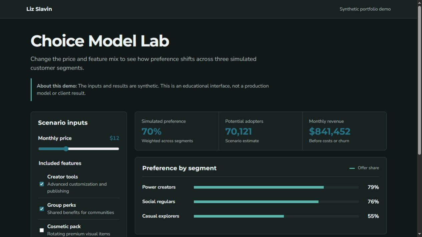This screenshot has width=422, height=237.
Task: Click the Social regulars segment label
Action: click(159, 202)
